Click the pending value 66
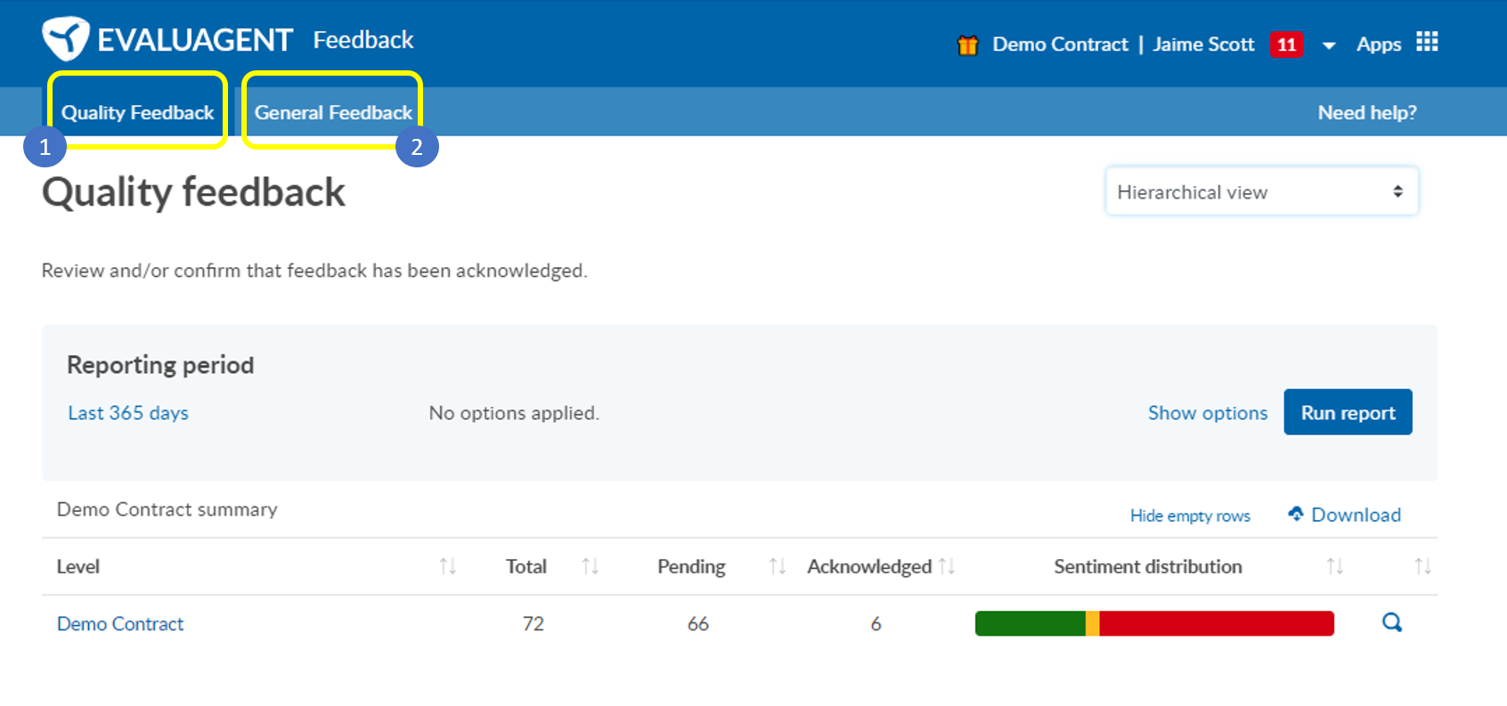The image size is (1507, 706). pos(698,624)
